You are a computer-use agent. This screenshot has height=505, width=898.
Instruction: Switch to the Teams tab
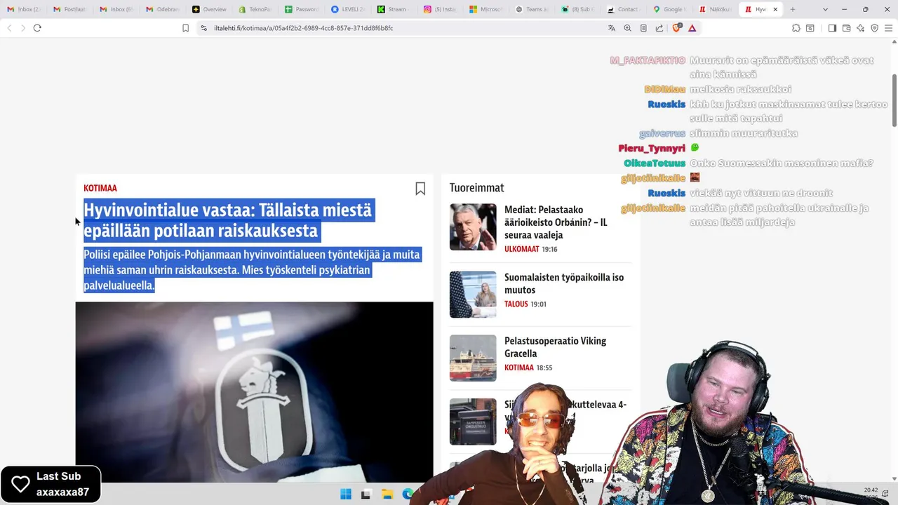(533, 9)
